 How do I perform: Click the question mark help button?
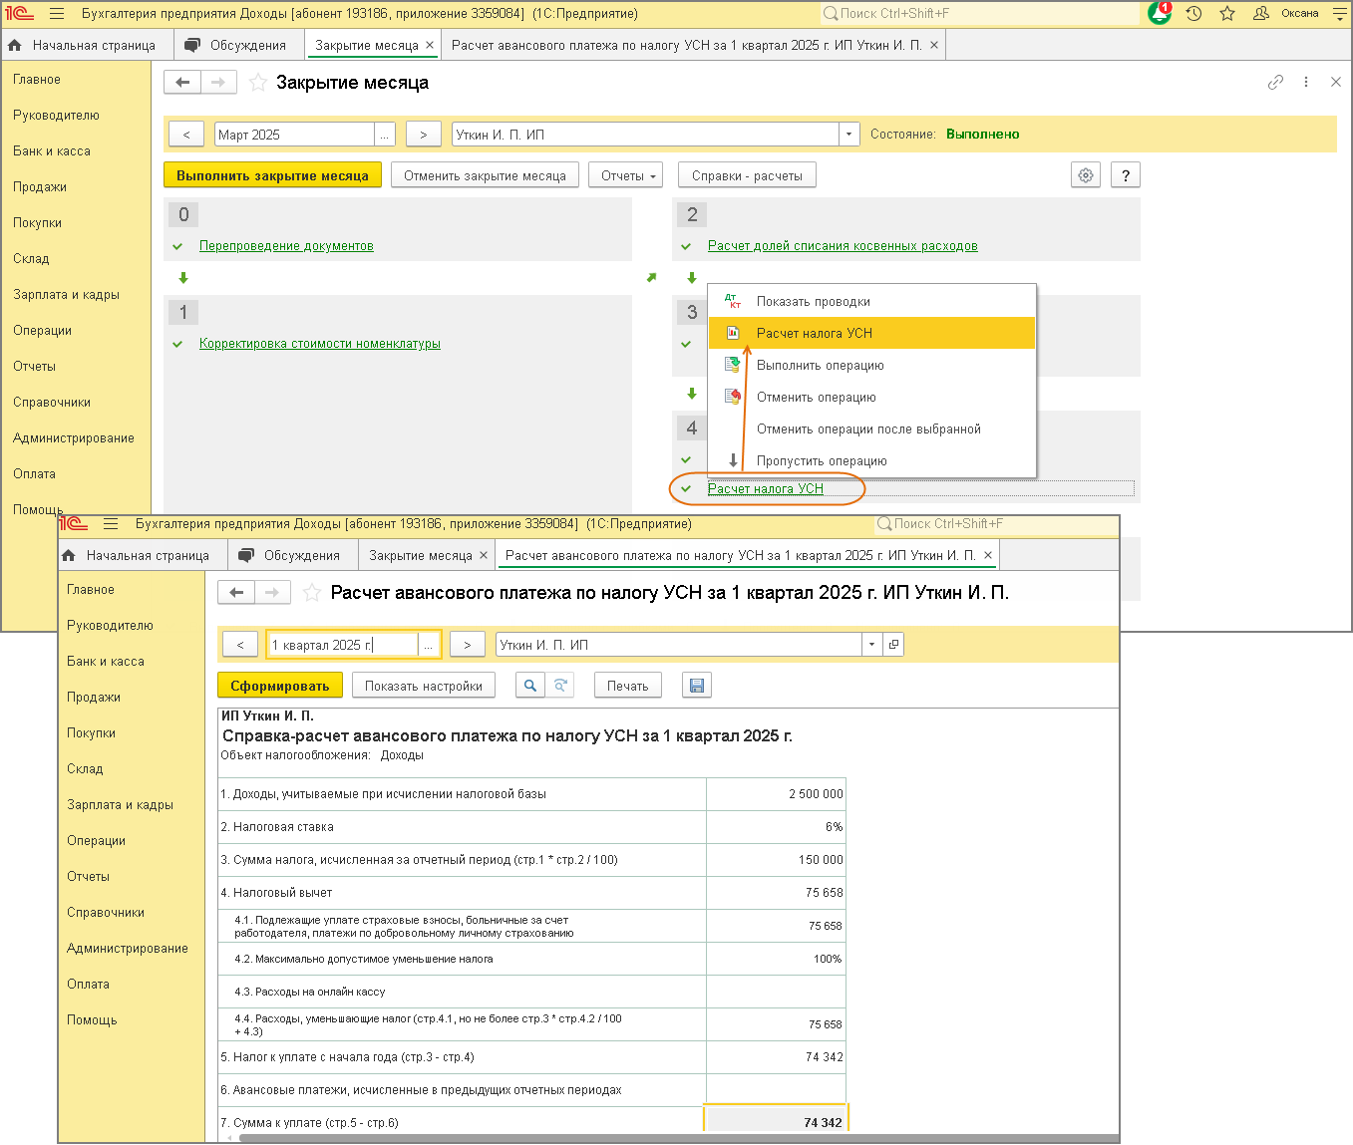coord(1126,175)
